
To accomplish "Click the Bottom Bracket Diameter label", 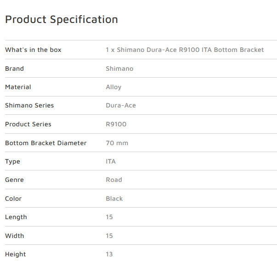I will pyautogui.click(x=46, y=143).
